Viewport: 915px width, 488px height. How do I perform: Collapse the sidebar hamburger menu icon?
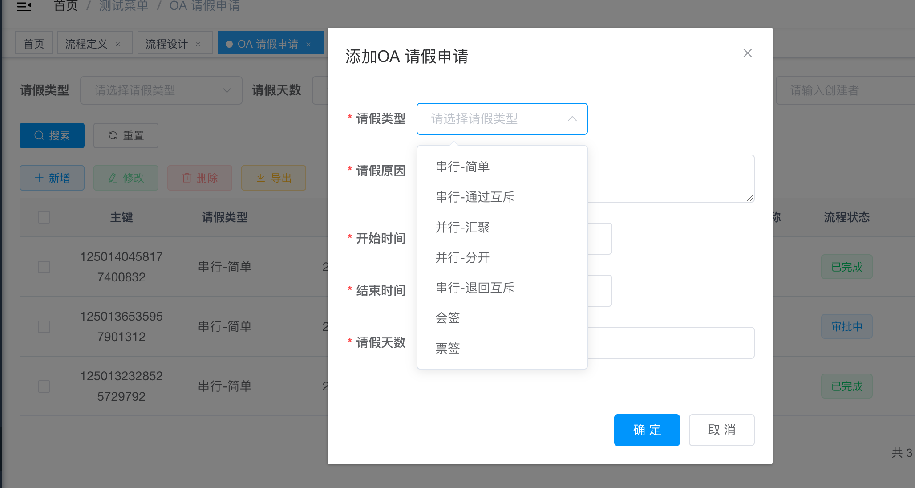pyautogui.click(x=24, y=6)
